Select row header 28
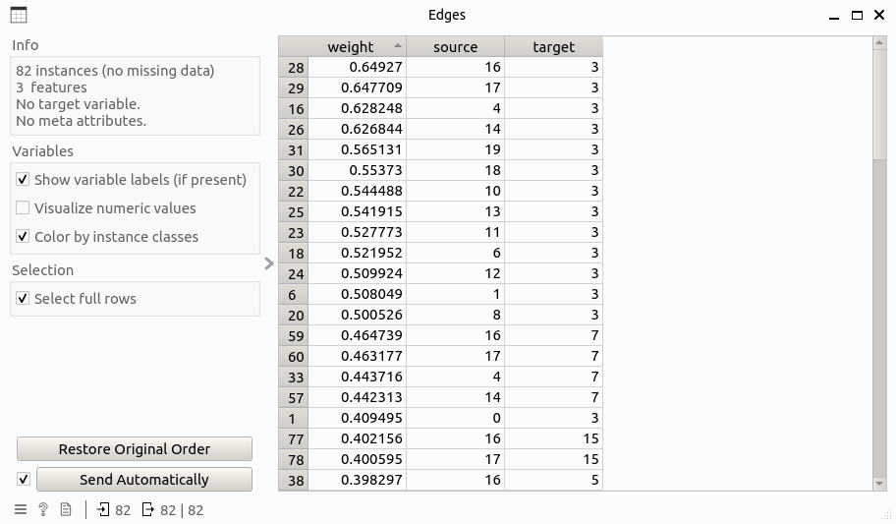 (294, 68)
